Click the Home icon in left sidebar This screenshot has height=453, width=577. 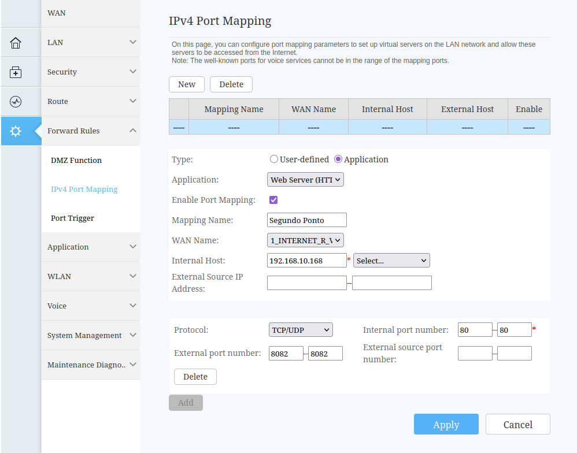coord(16,43)
